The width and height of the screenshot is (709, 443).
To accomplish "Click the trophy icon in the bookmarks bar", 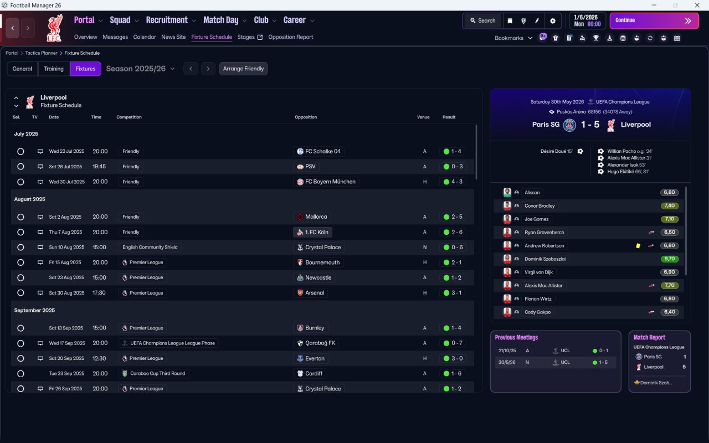I will pos(596,38).
